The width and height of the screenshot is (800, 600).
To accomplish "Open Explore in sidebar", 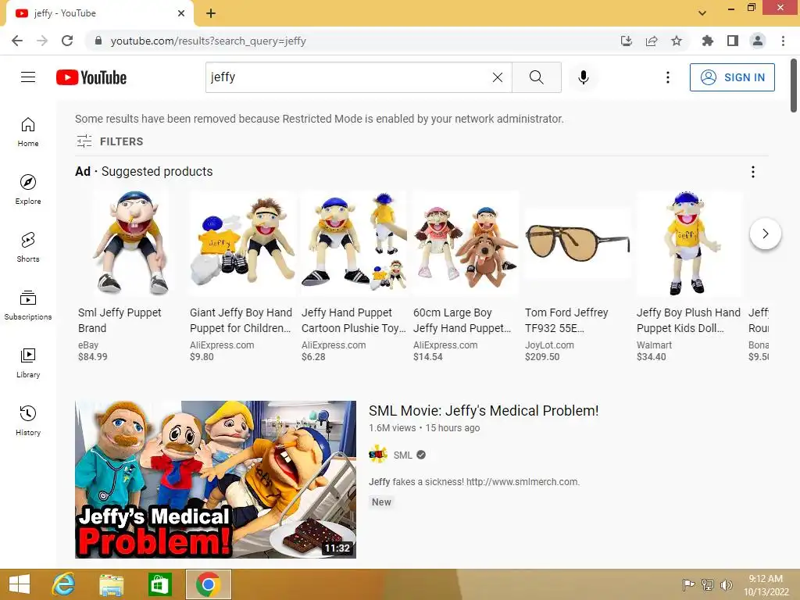I will (x=28, y=189).
